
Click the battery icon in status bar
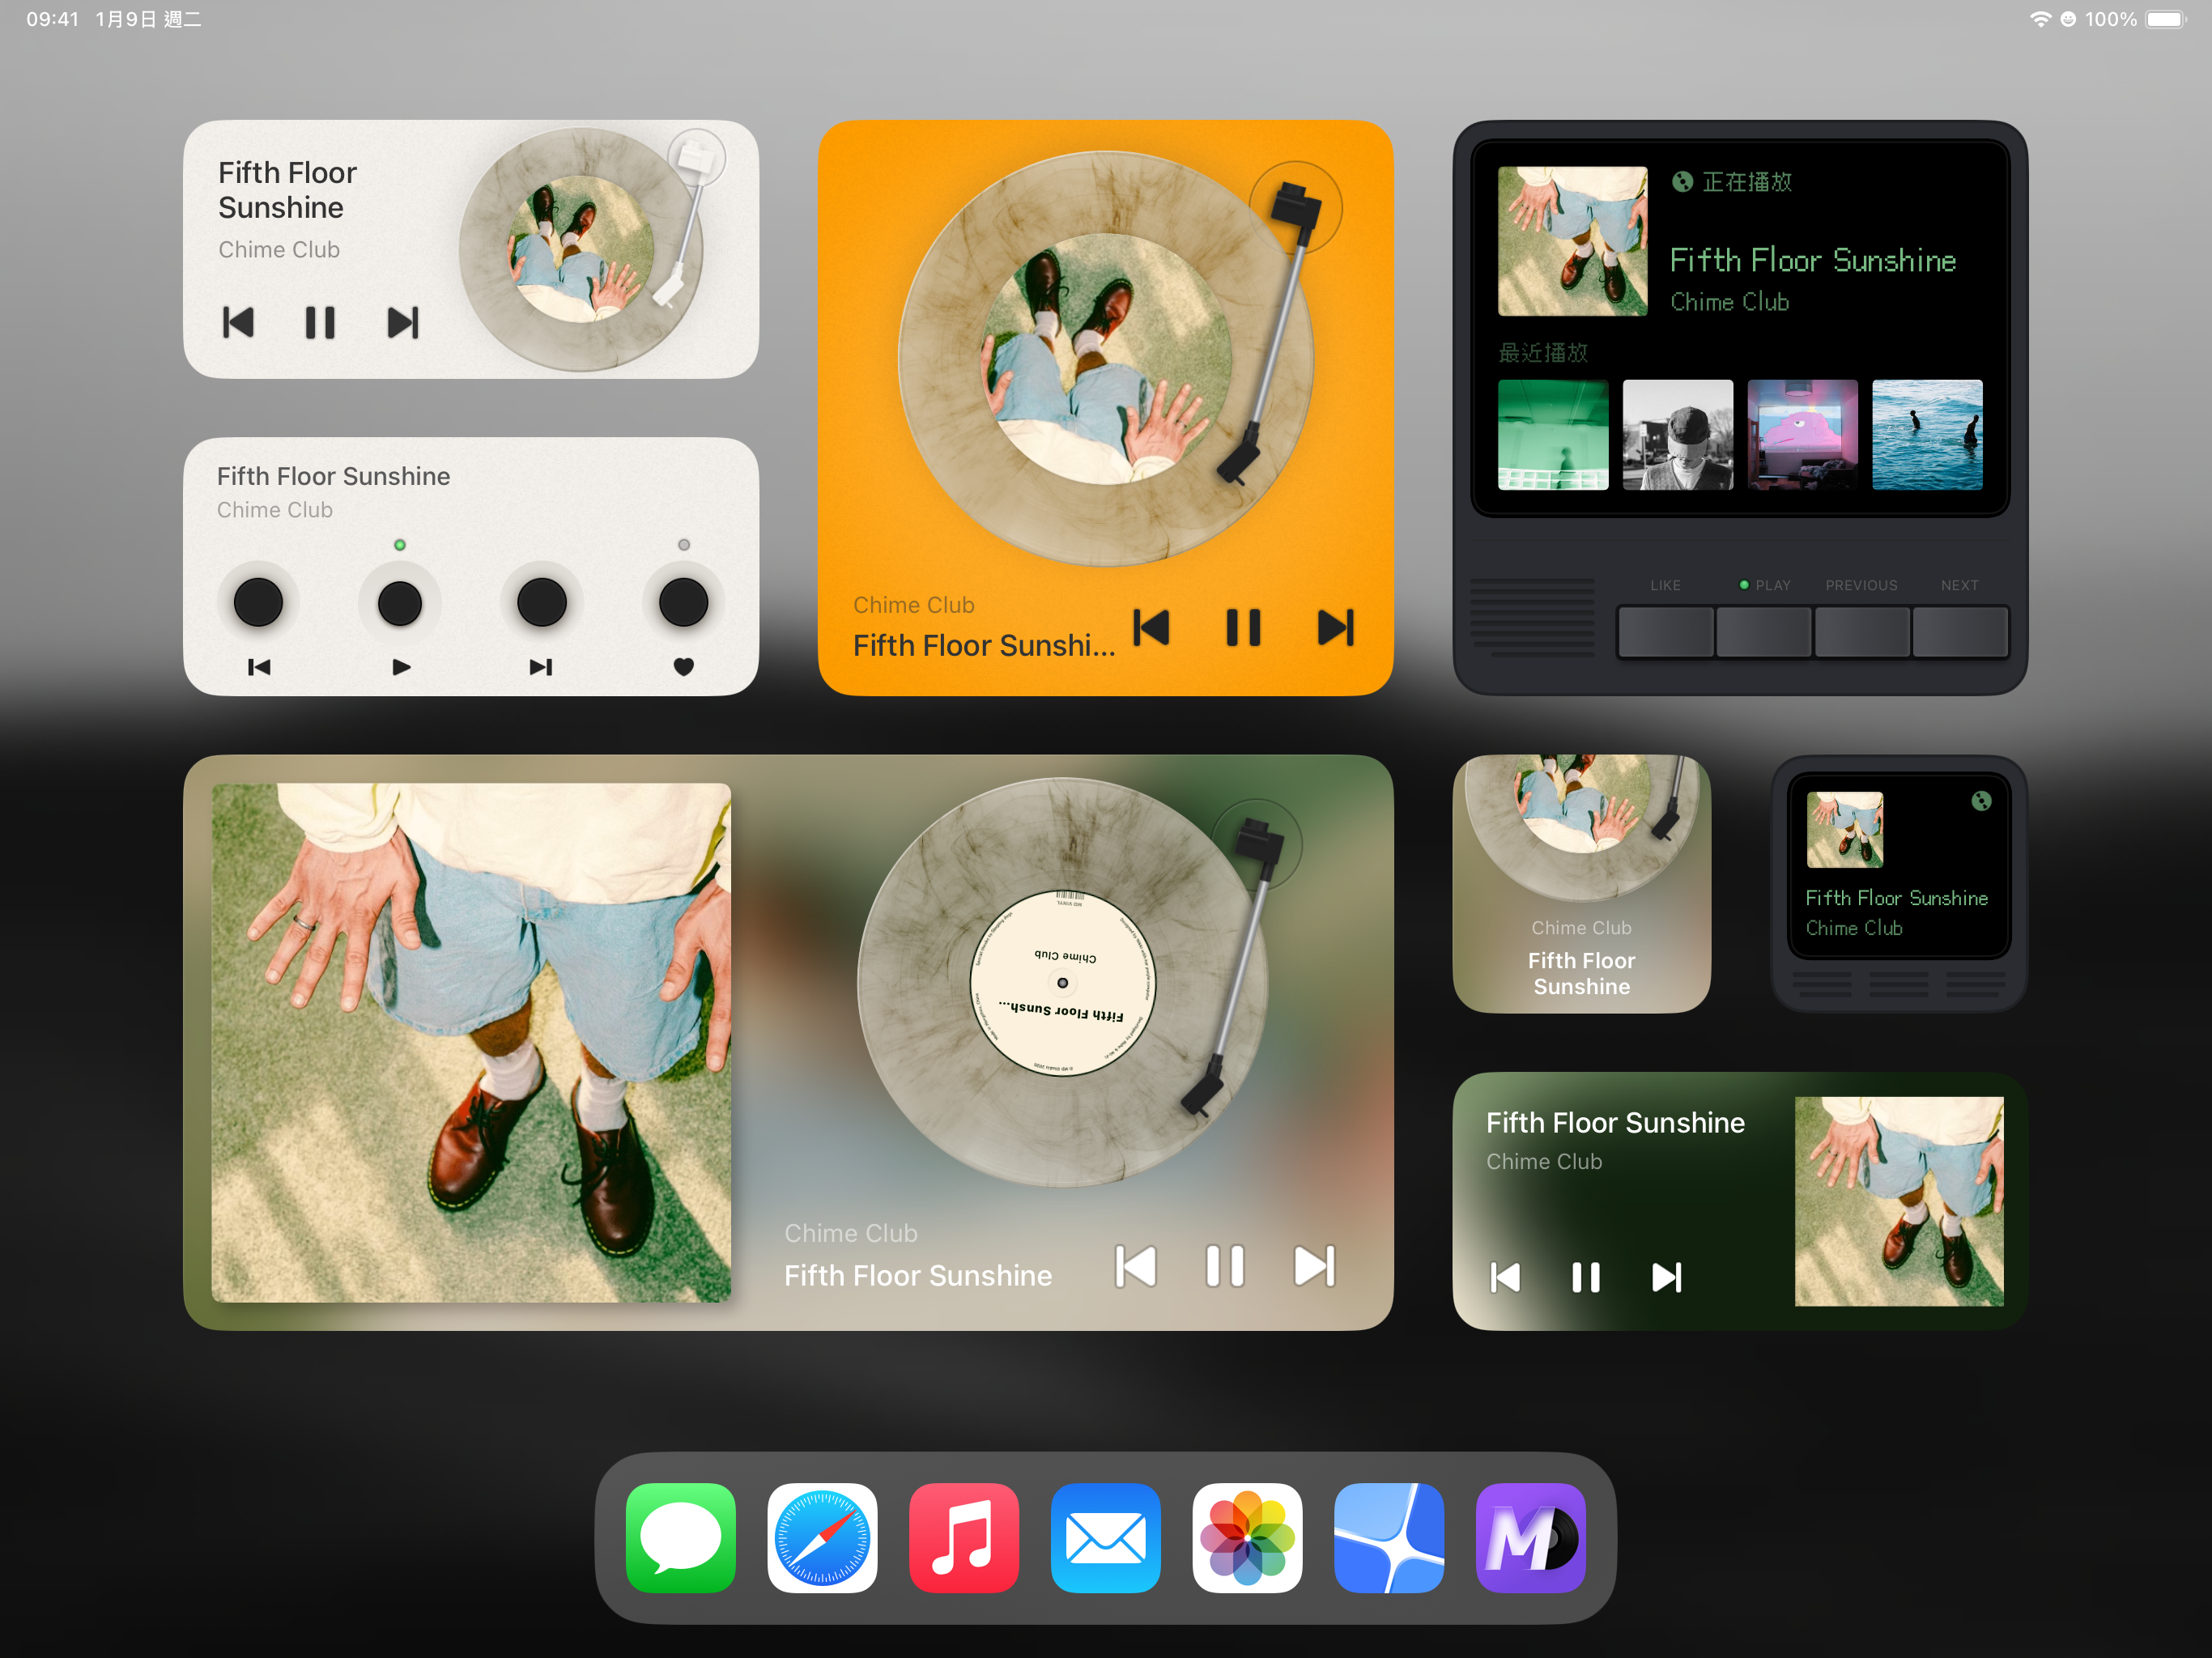[x=2166, y=19]
